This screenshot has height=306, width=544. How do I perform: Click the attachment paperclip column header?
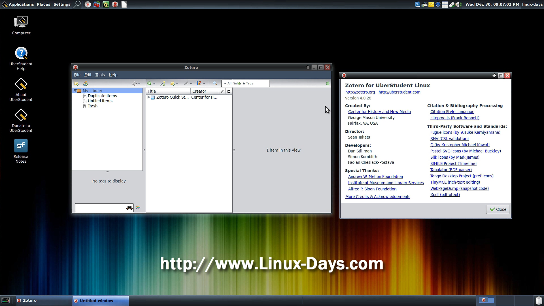pyautogui.click(x=222, y=91)
